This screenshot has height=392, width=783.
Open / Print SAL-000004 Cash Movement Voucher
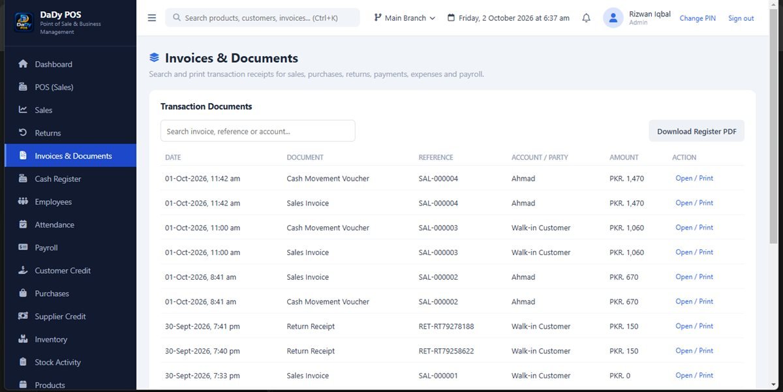click(x=694, y=178)
